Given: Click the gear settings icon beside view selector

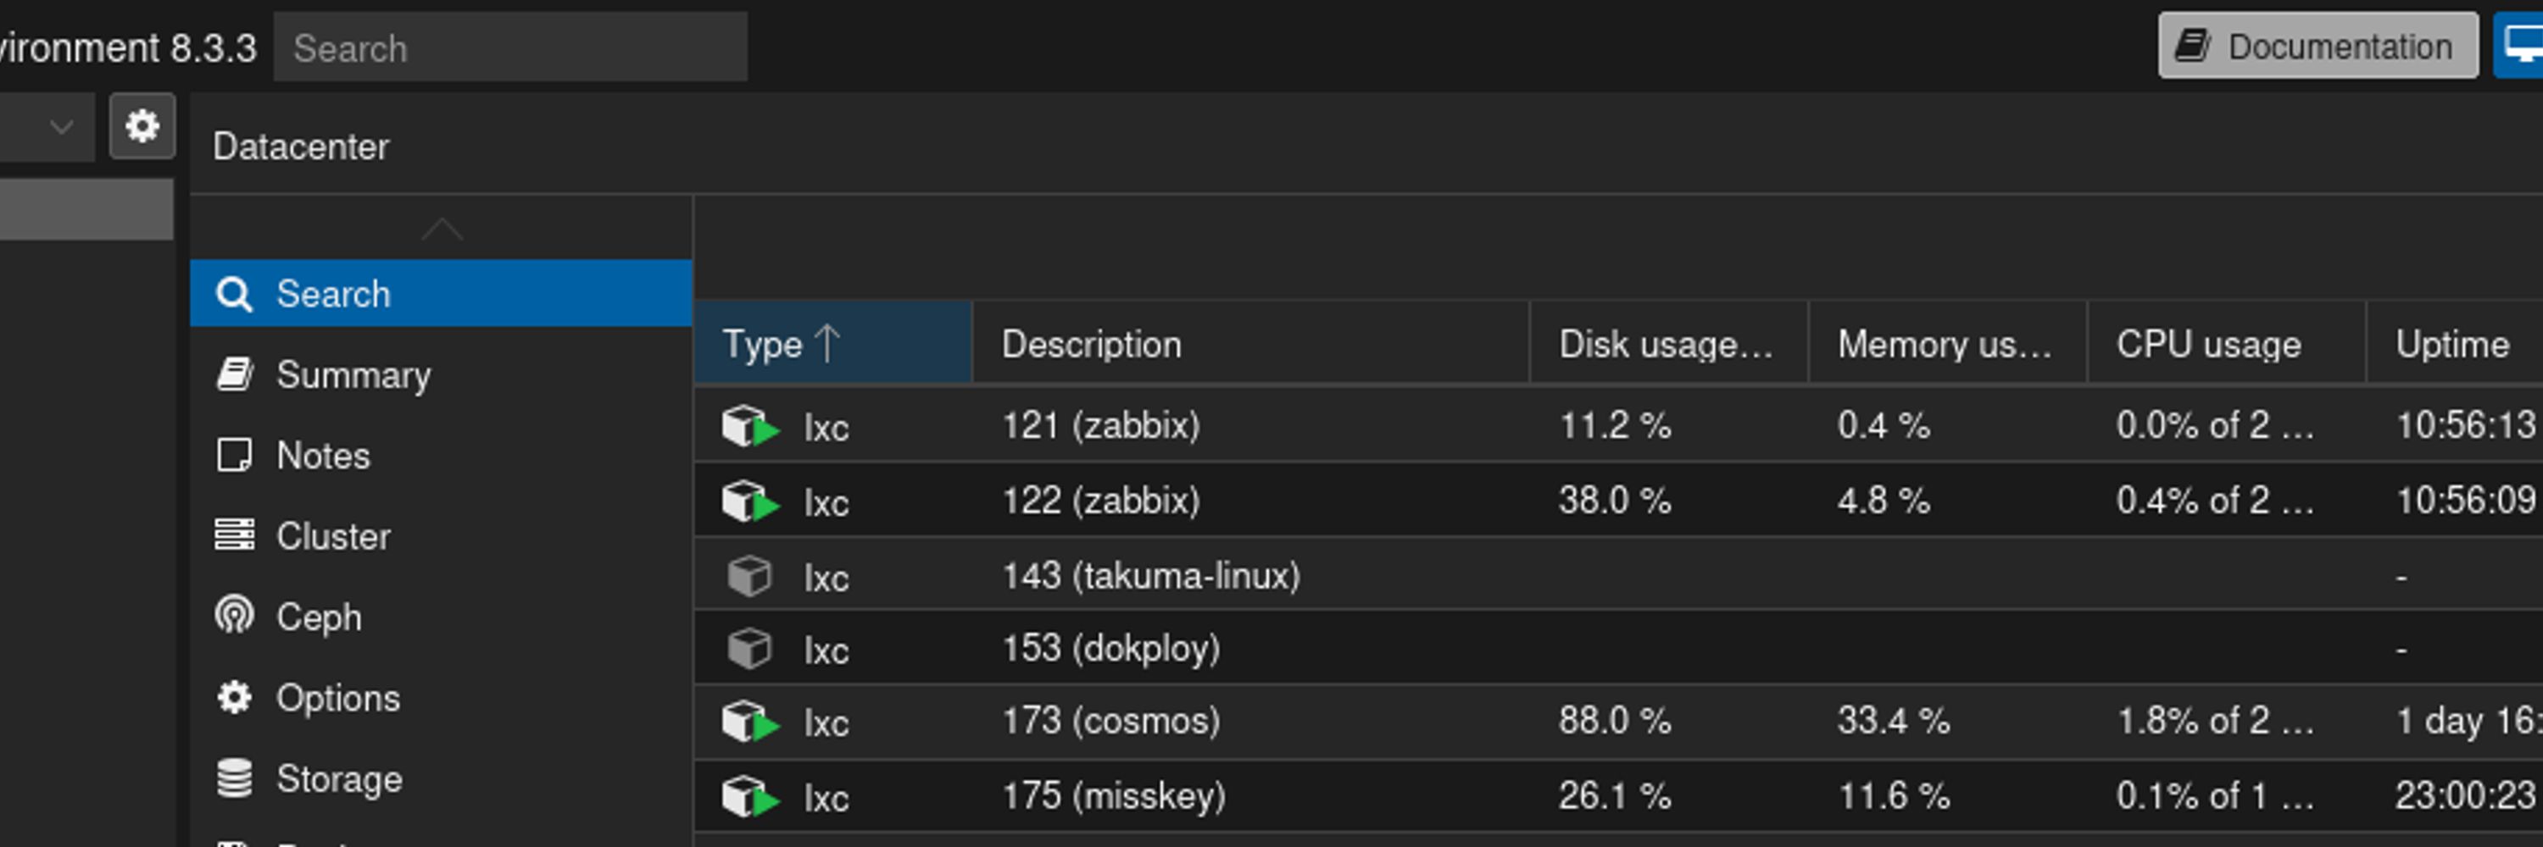Looking at the screenshot, I should [x=142, y=126].
